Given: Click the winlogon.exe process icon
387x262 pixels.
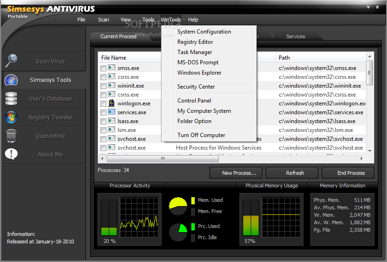Looking at the screenshot, I should click(x=112, y=103).
